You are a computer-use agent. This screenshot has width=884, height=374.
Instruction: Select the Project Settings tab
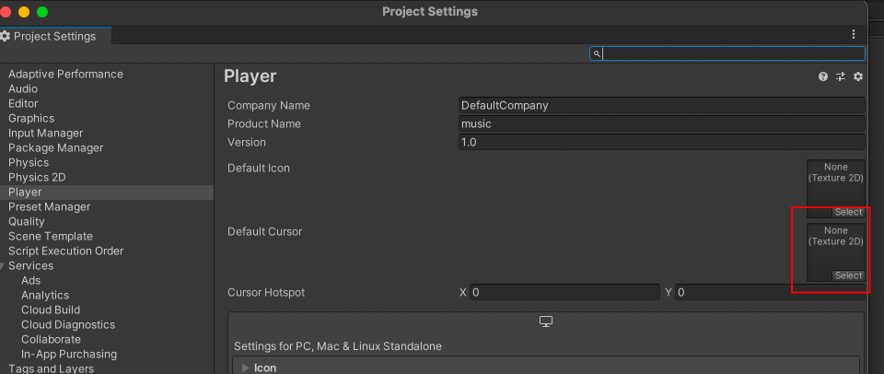[x=54, y=36]
